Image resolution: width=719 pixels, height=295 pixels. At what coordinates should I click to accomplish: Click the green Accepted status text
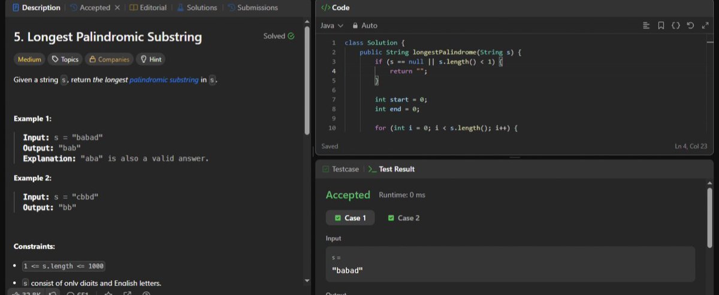(x=348, y=195)
